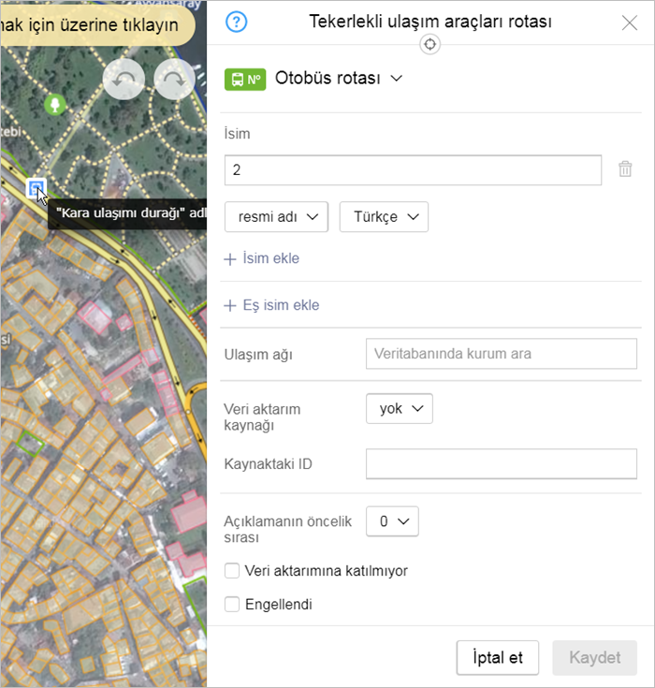Image resolution: width=655 pixels, height=688 pixels.
Task: Close the route editing panel
Action: point(630,22)
